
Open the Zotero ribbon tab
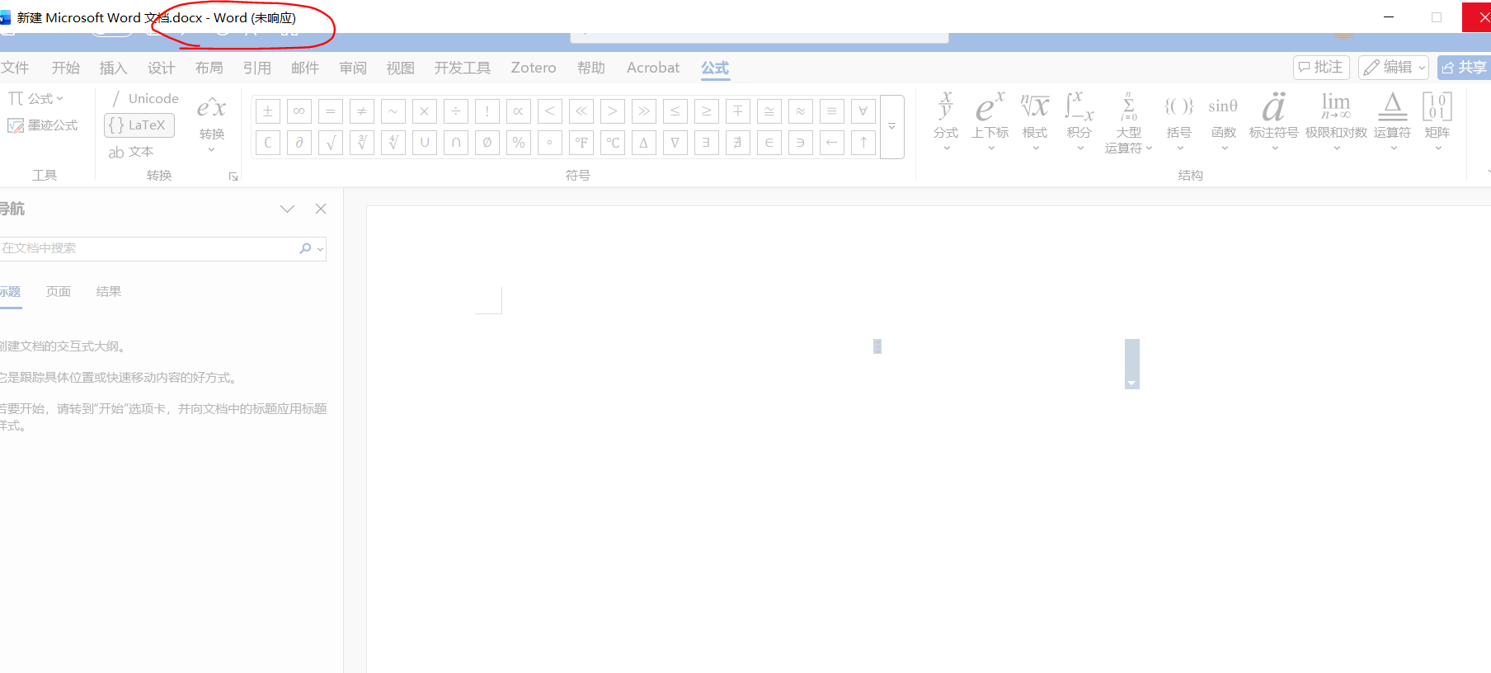[x=534, y=68]
